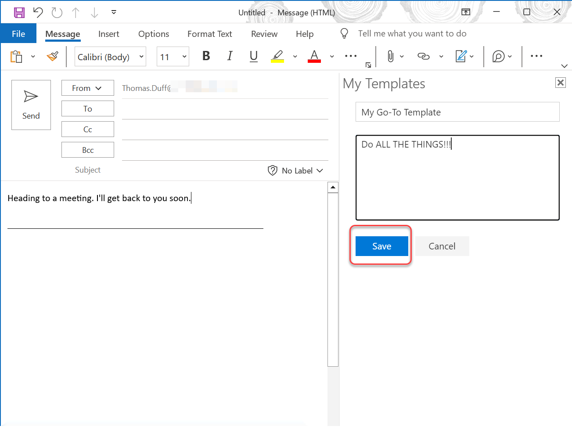572x433 pixels.
Task: Toggle underline formatting
Action: [253, 56]
